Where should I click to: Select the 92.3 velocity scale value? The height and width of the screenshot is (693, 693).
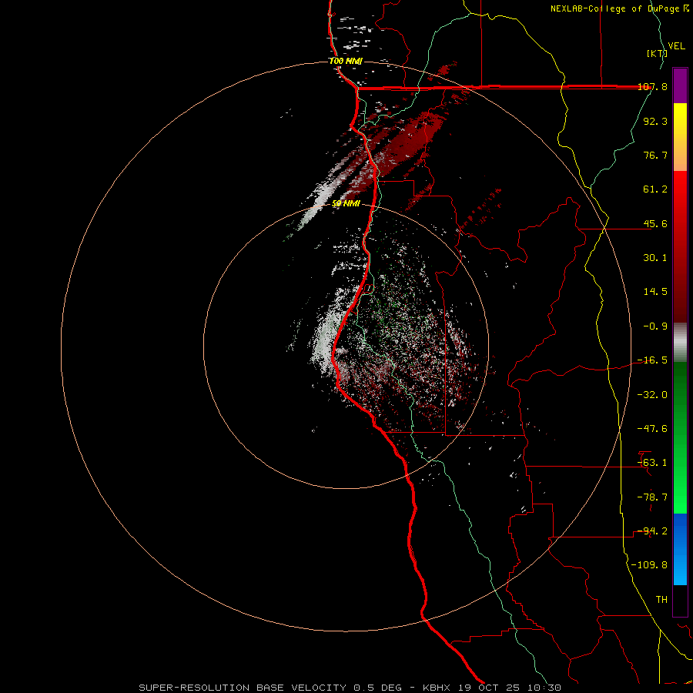pyautogui.click(x=655, y=121)
